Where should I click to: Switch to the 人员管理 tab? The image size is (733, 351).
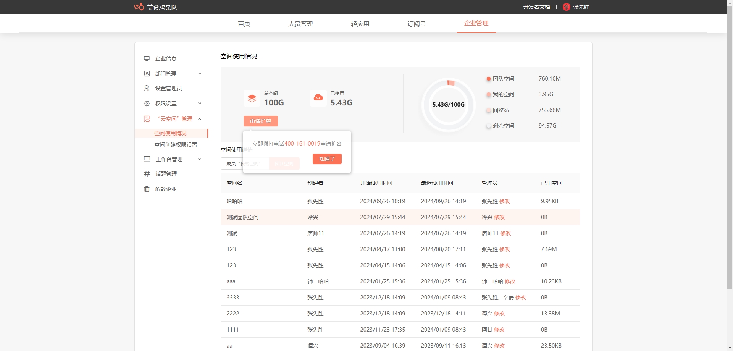(301, 24)
